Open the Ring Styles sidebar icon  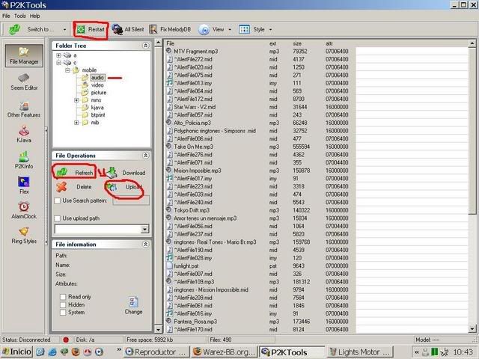coord(24,236)
